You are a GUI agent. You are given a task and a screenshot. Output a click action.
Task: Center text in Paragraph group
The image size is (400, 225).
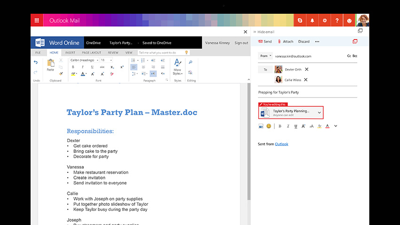(144, 67)
